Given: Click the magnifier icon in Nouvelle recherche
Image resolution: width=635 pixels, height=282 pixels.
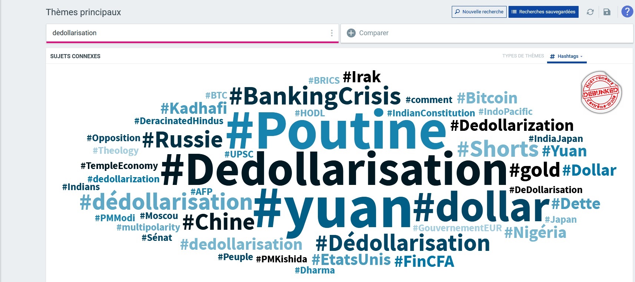Looking at the screenshot, I should click(457, 12).
